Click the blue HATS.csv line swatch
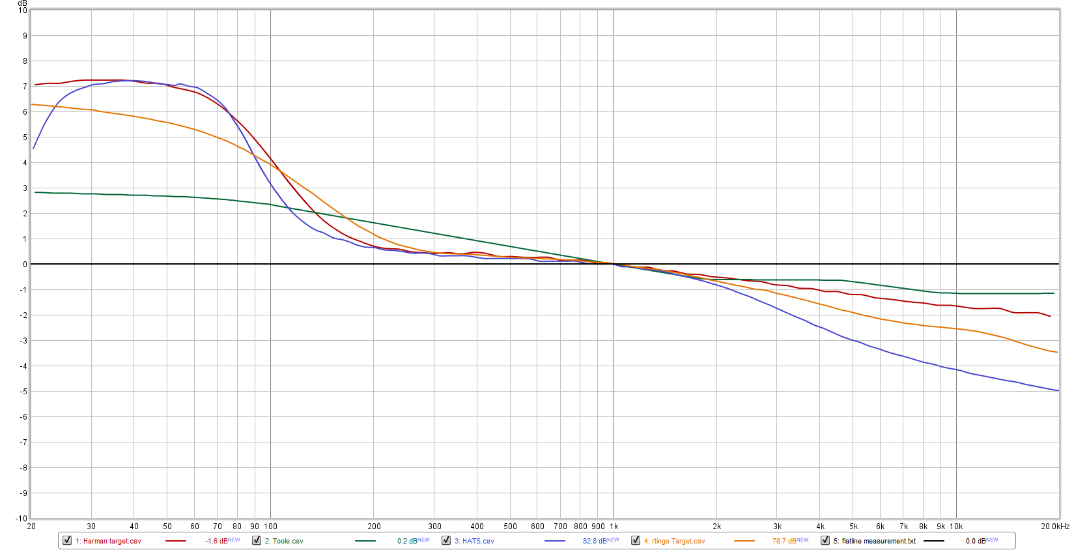Screen dimensions: 1074x550 [x=555, y=541]
